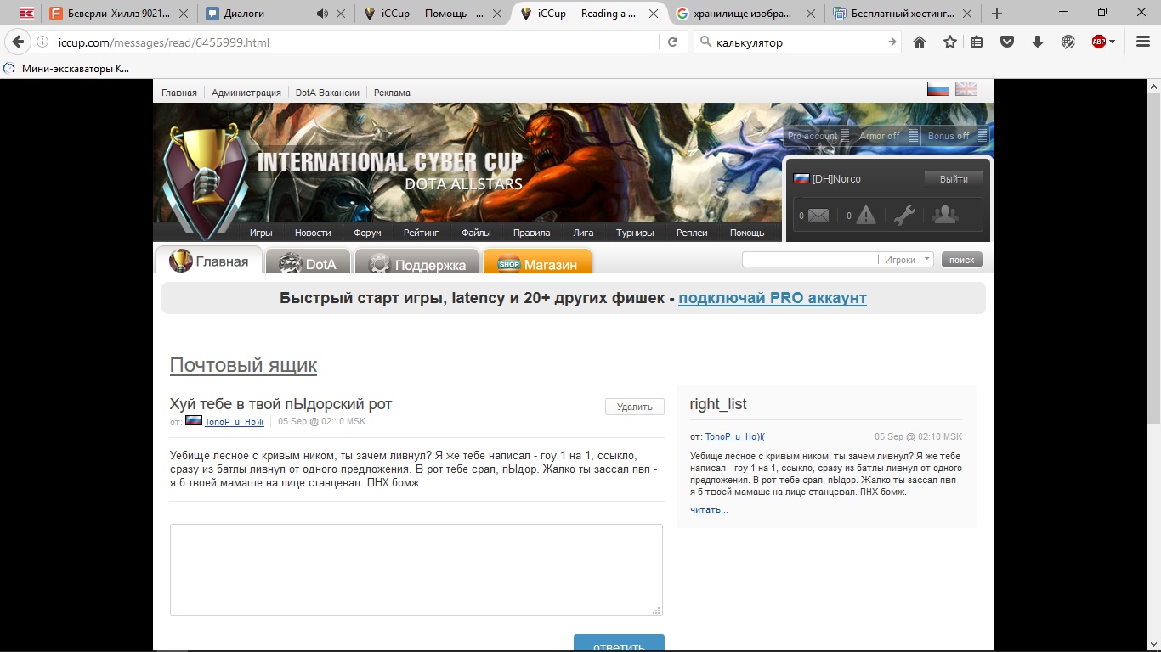Image resolution: width=1161 pixels, height=652 pixels.
Task: Close the active iCCup Reading tab
Action: [x=654, y=14]
